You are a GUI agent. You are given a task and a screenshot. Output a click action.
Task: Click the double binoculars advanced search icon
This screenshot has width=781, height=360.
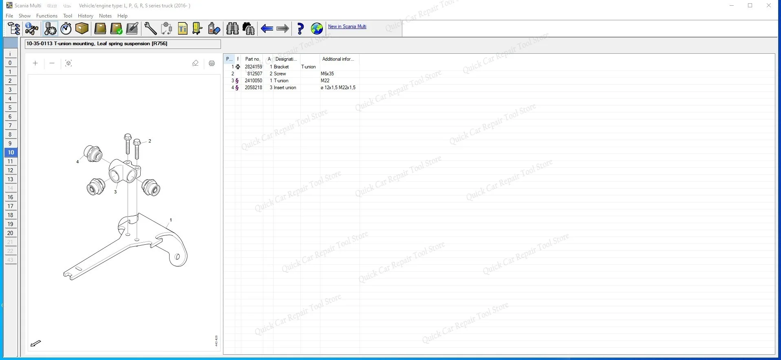point(248,29)
